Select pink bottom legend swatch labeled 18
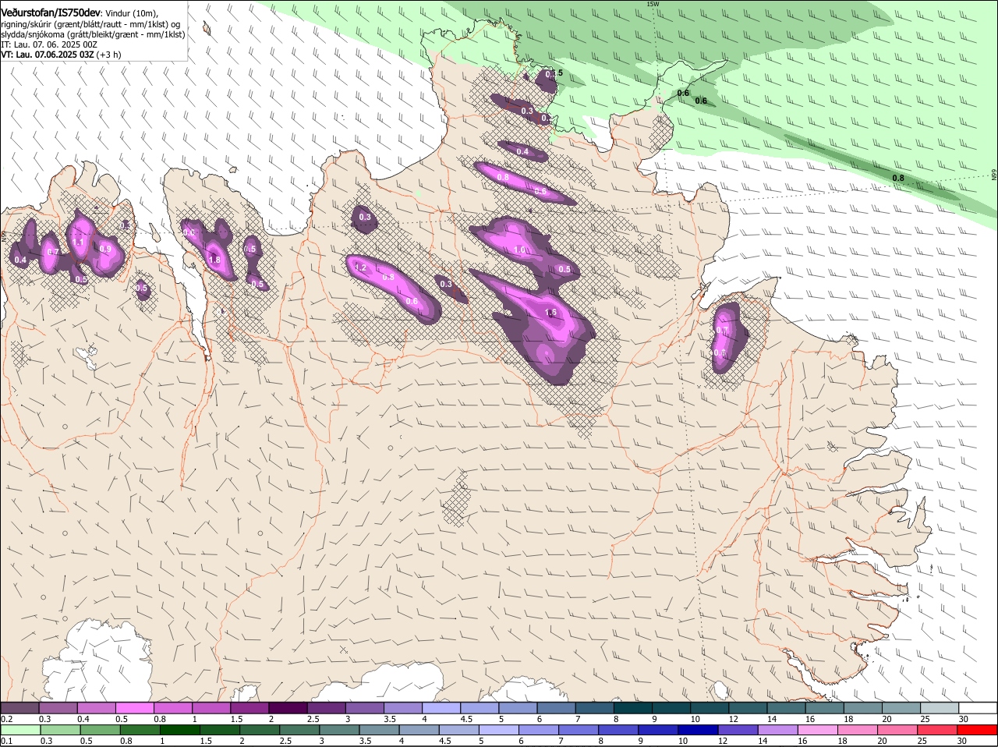Viewport: 998px width, 747px height. tap(858, 730)
